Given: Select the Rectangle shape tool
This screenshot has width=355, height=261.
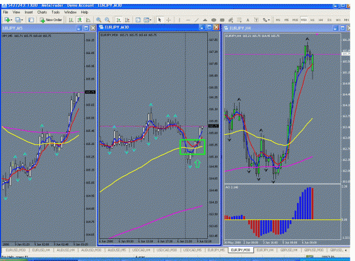Looking at the screenshot, I should point(222,20).
